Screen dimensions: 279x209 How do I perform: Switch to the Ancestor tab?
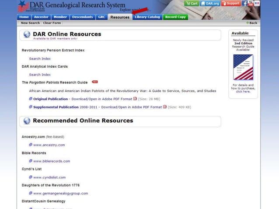(41, 17)
